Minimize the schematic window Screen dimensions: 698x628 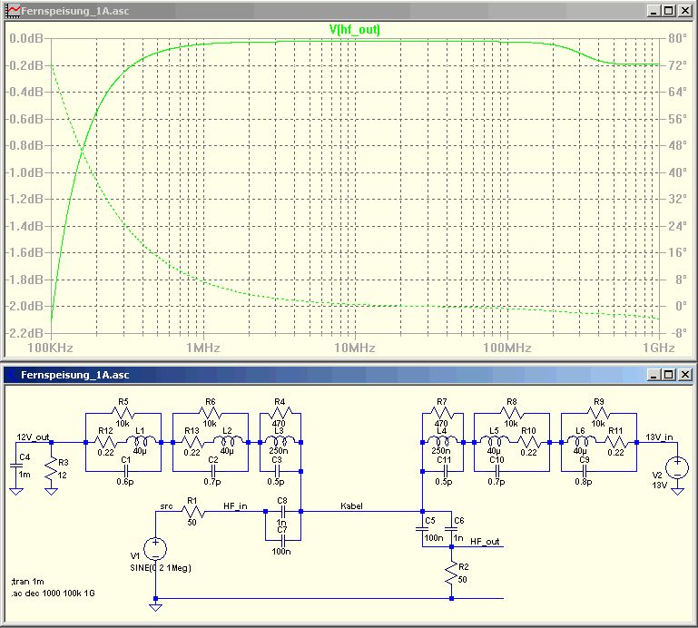[653, 374]
